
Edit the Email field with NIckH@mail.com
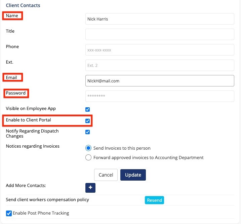coord(160,81)
